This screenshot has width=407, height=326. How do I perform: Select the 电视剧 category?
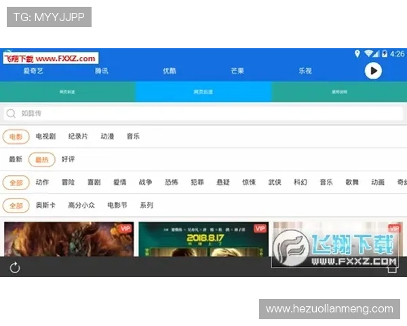point(45,137)
